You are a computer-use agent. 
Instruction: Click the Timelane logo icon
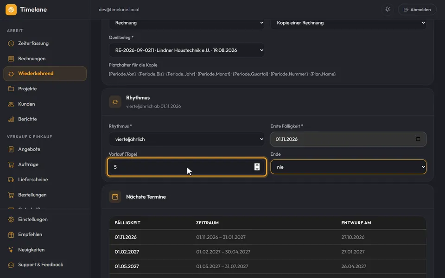pyautogui.click(x=11, y=10)
